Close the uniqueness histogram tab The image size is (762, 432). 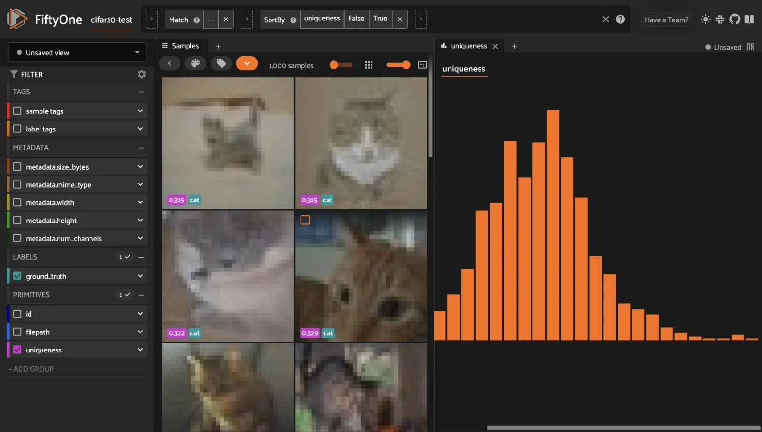(x=495, y=46)
